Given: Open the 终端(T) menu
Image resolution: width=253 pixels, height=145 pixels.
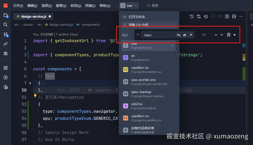Looking at the screenshot, I should [90, 6].
